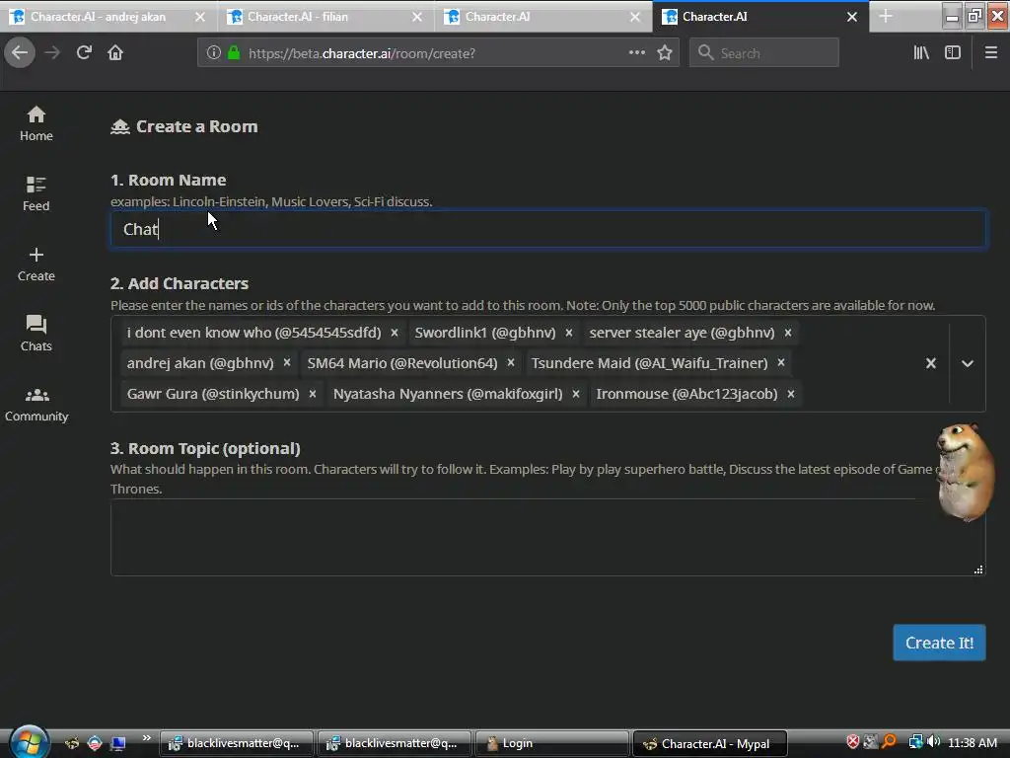Remove 'server stealer aye' character tag
The image size is (1010, 758).
coord(788,333)
